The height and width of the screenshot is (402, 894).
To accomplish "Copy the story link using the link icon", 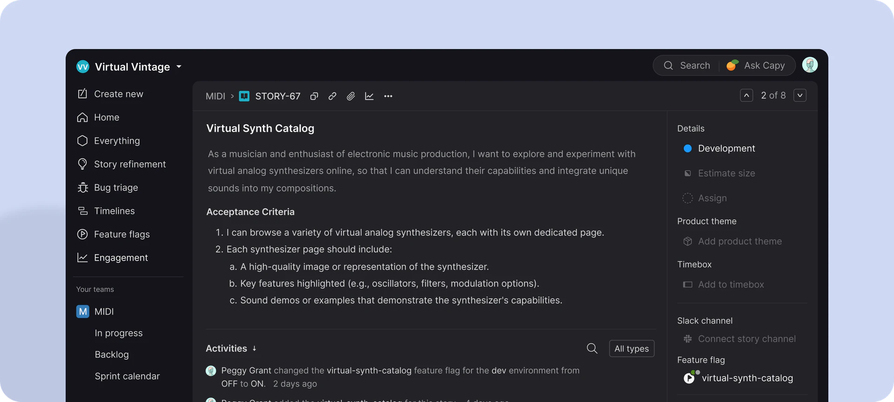I will click(x=332, y=96).
